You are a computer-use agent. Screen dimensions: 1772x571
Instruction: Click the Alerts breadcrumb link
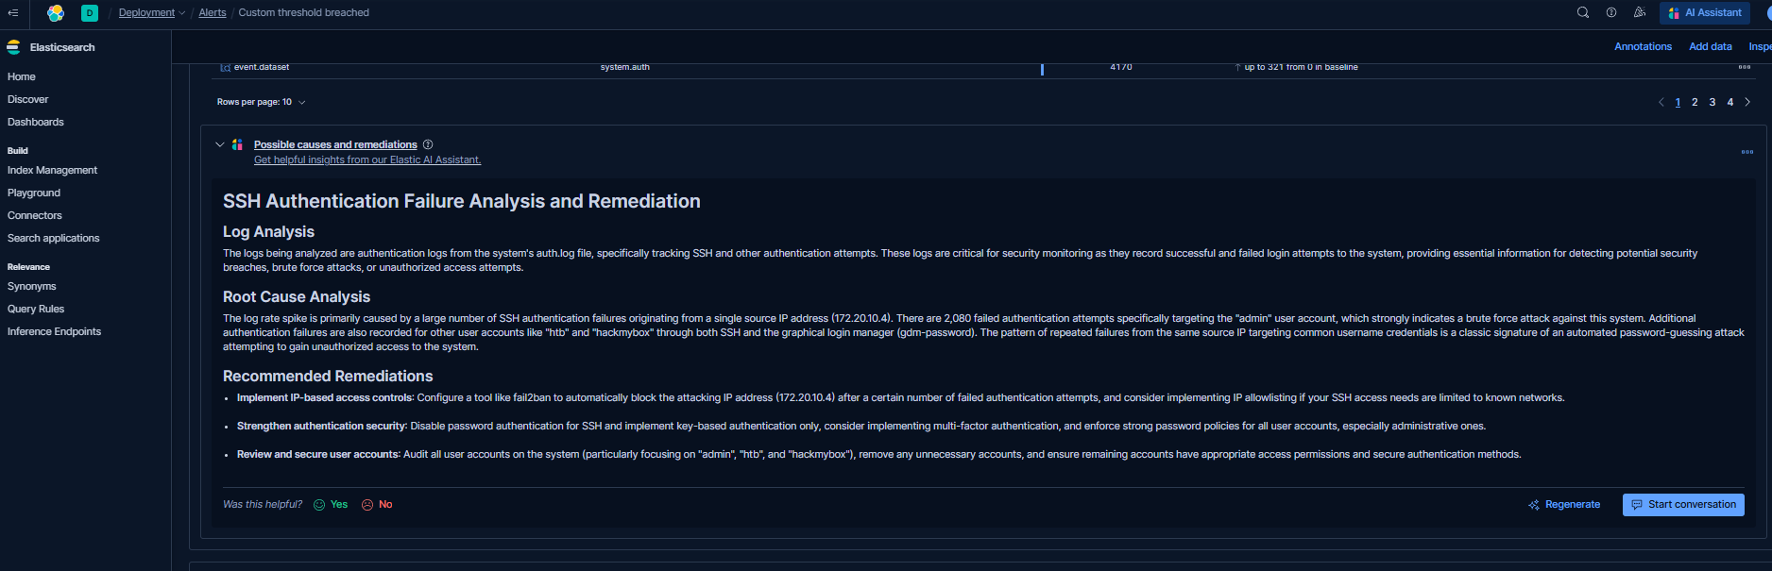pos(213,13)
